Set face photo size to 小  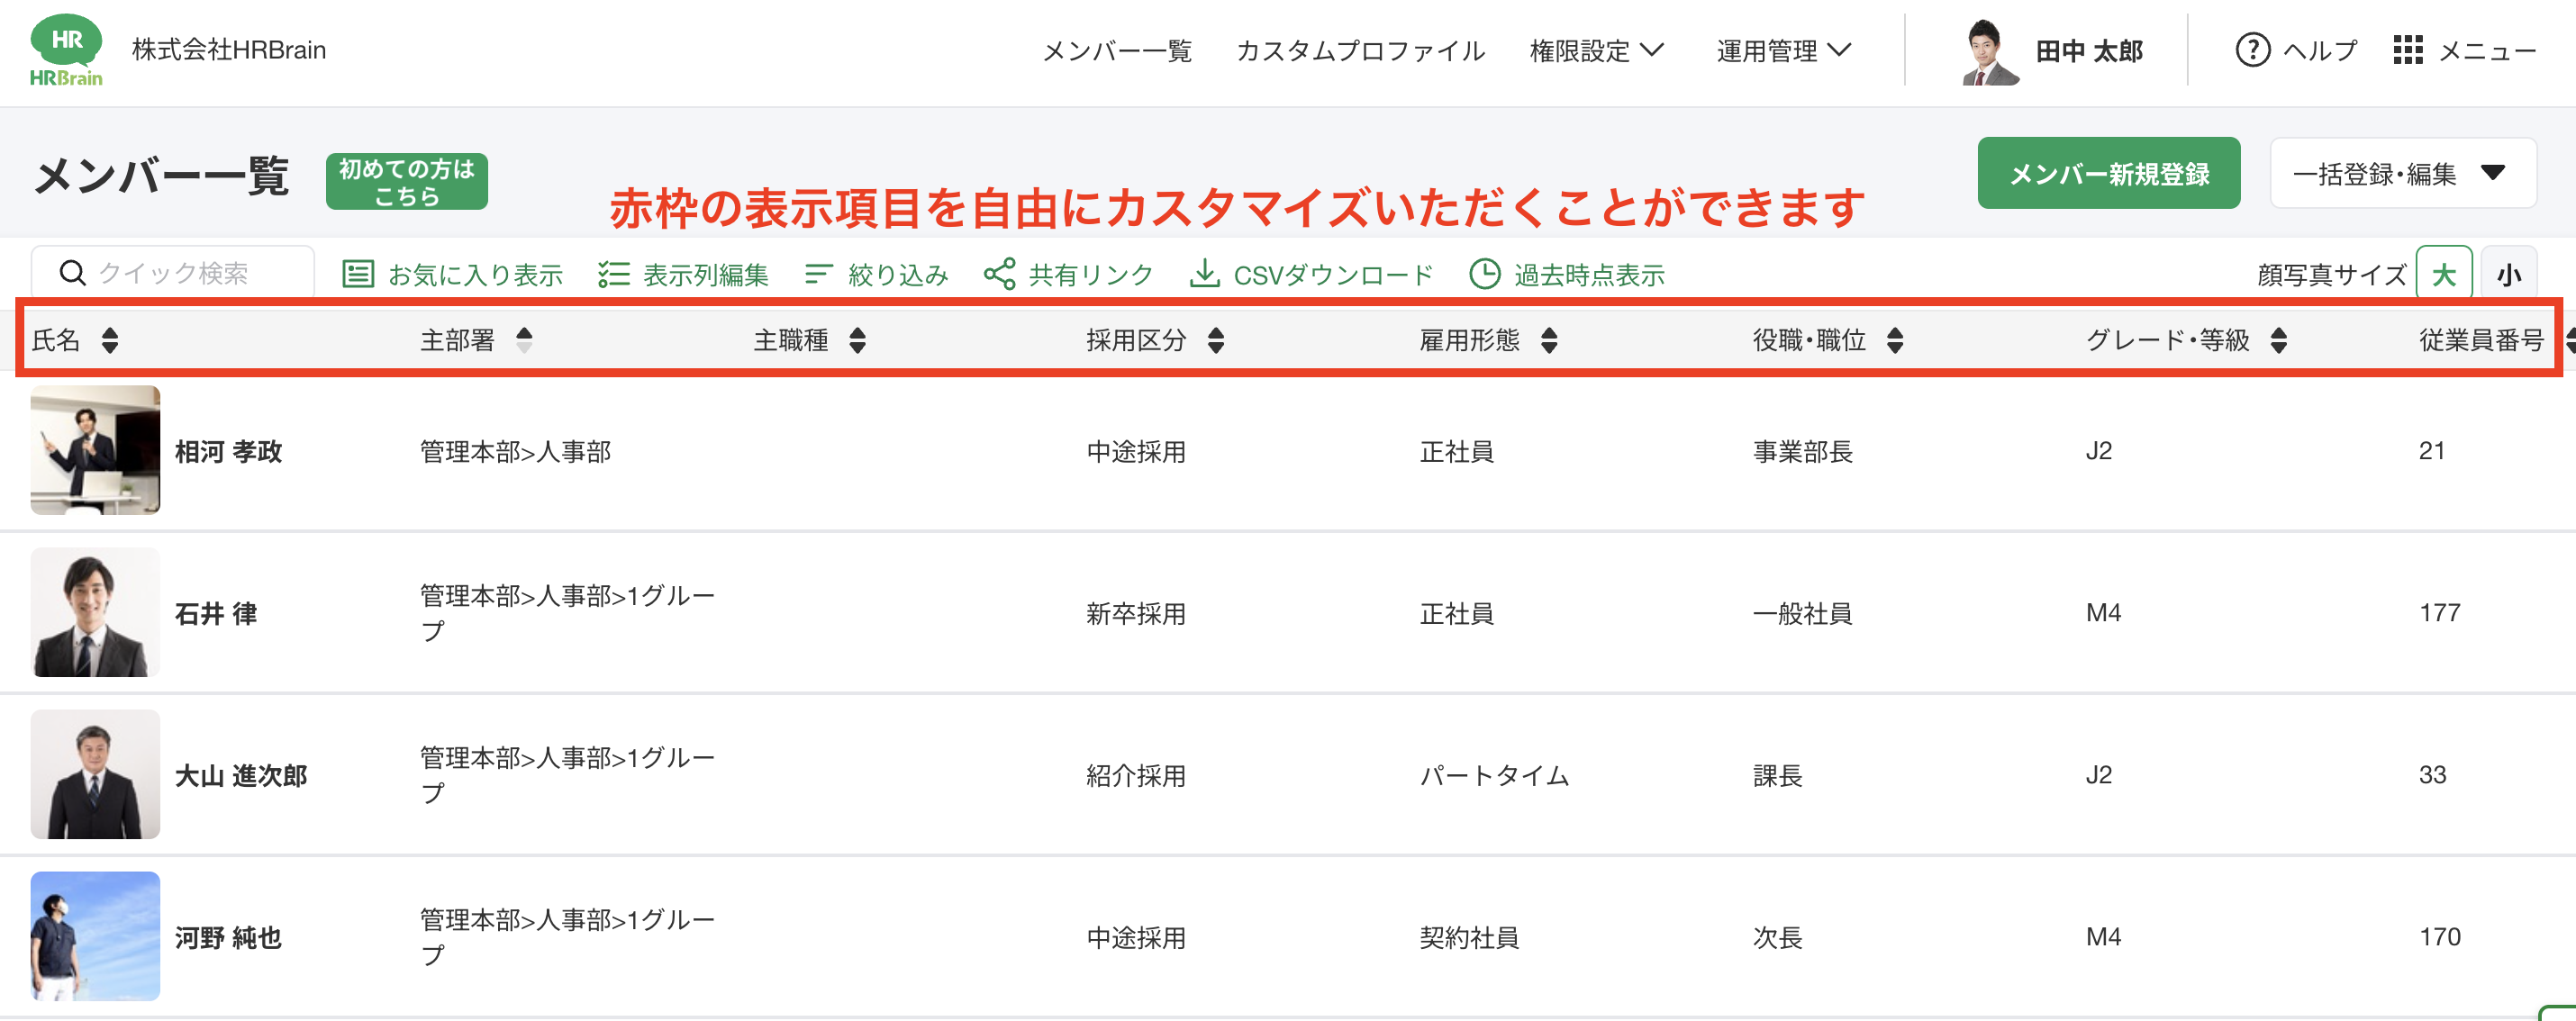[x=2508, y=274]
